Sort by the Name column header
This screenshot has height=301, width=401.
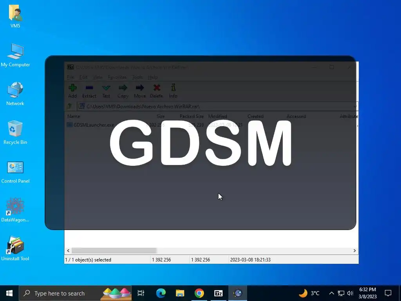point(74,116)
